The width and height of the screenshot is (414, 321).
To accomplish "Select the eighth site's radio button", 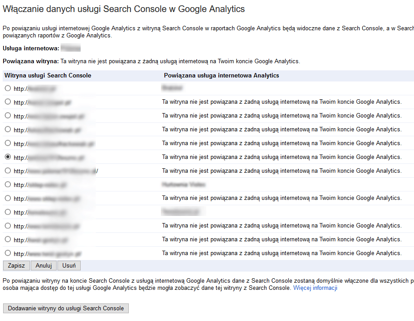I will click(x=8, y=184).
